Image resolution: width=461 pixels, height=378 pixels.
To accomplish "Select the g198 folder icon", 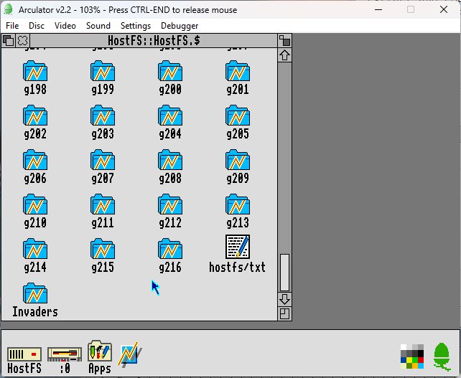I will (x=35, y=71).
